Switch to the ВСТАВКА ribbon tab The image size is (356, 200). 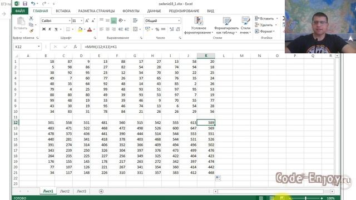pyautogui.click(x=63, y=11)
